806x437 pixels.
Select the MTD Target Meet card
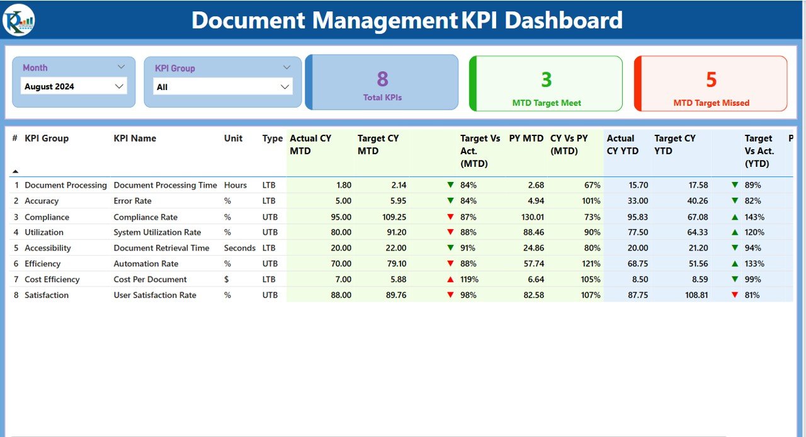click(546, 84)
